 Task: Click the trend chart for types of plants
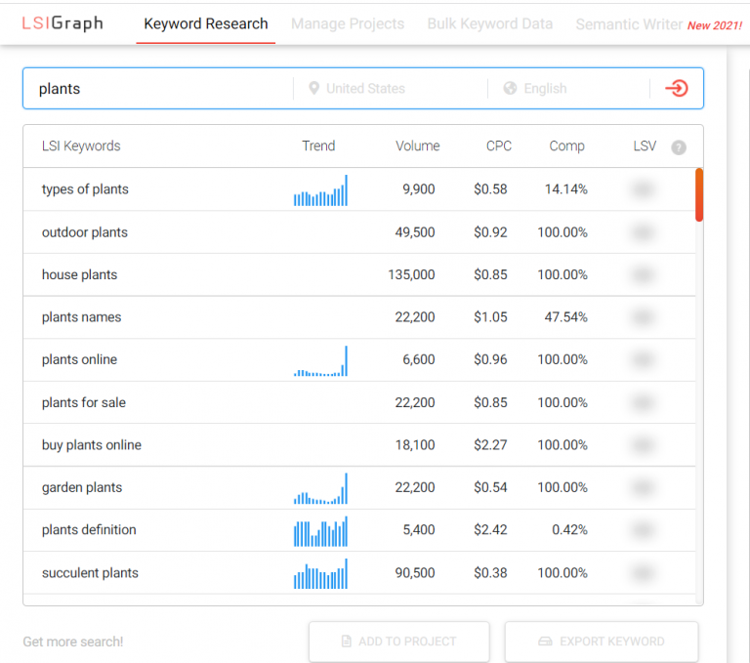320,190
